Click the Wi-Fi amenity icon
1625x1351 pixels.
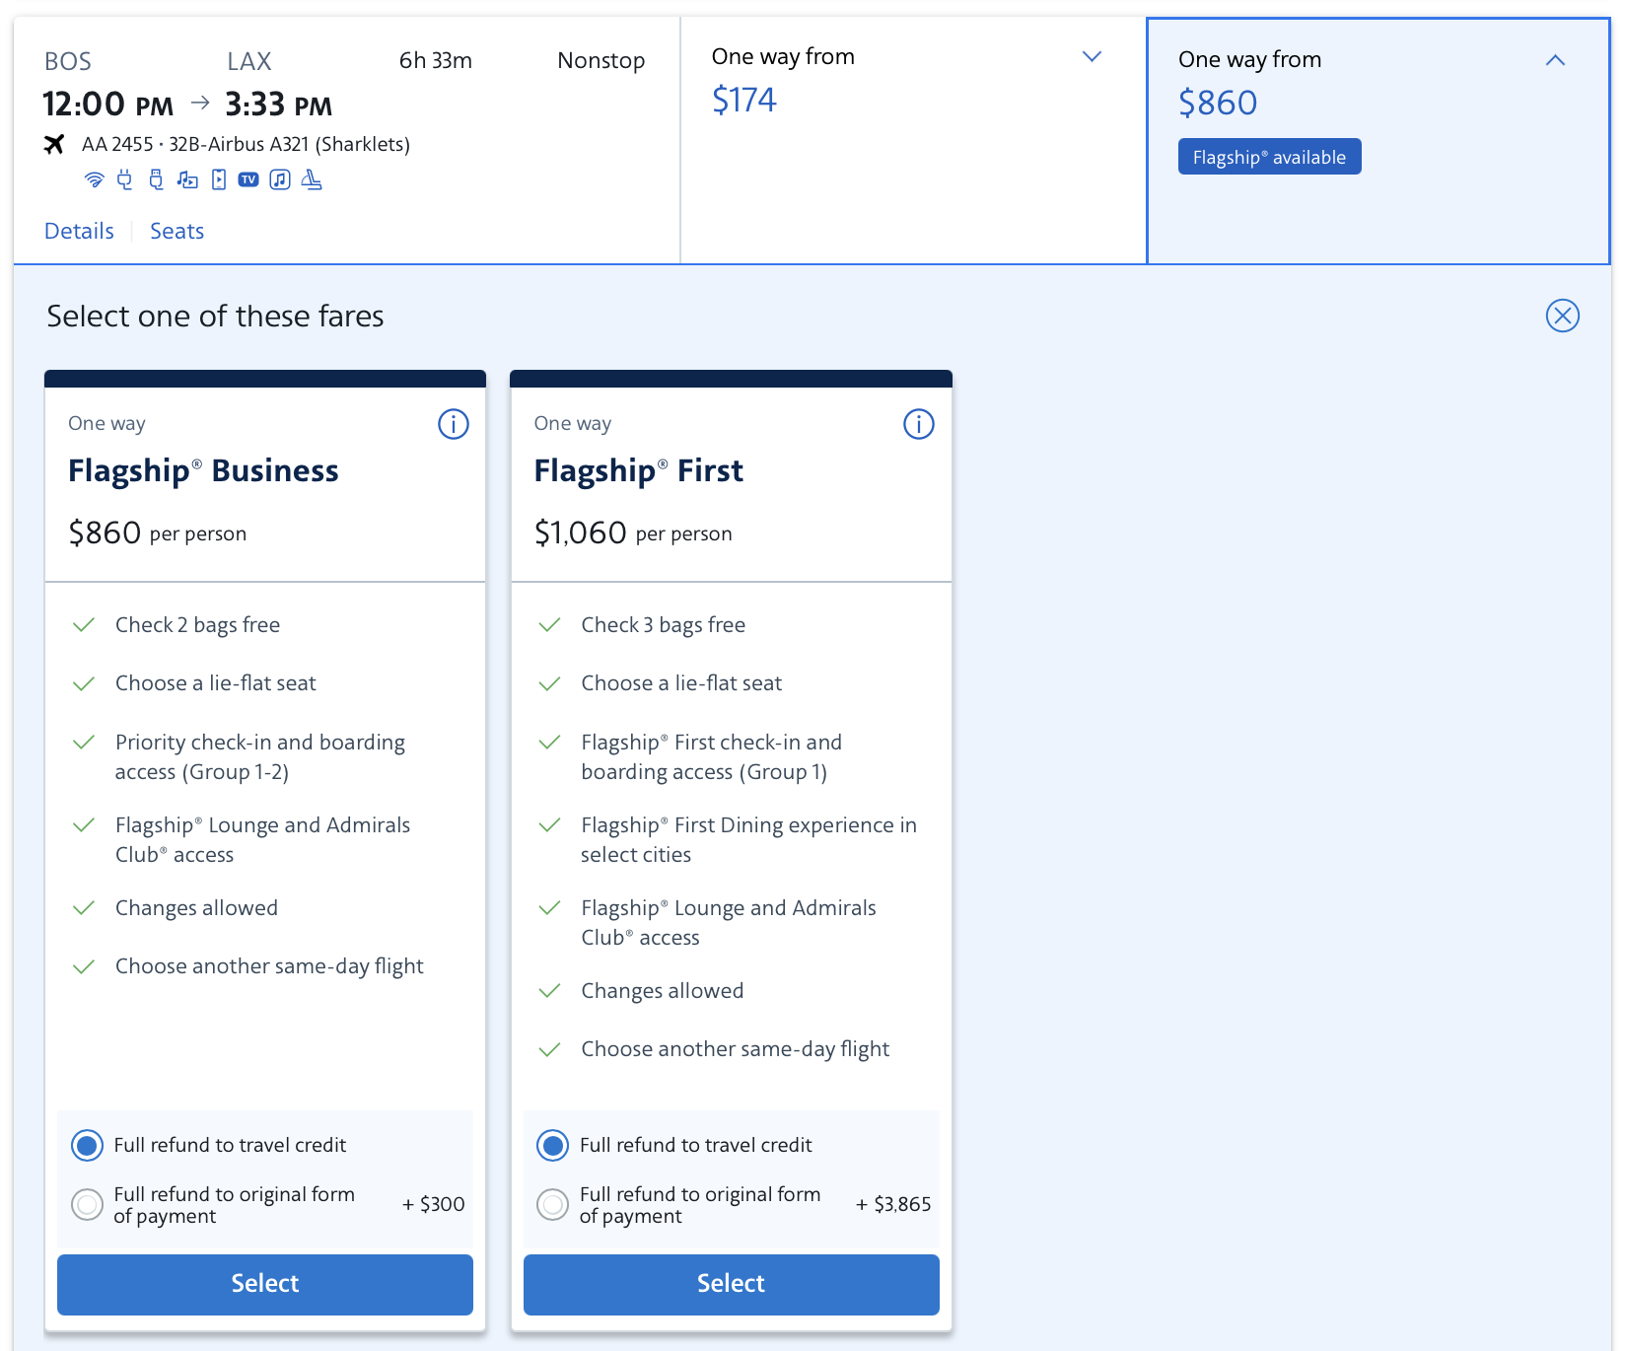[94, 179]
